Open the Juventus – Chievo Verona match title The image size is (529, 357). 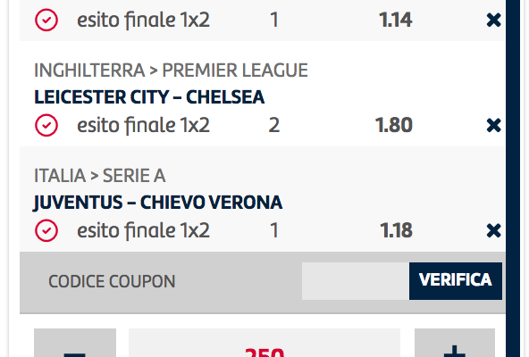(x=157, y=203)
